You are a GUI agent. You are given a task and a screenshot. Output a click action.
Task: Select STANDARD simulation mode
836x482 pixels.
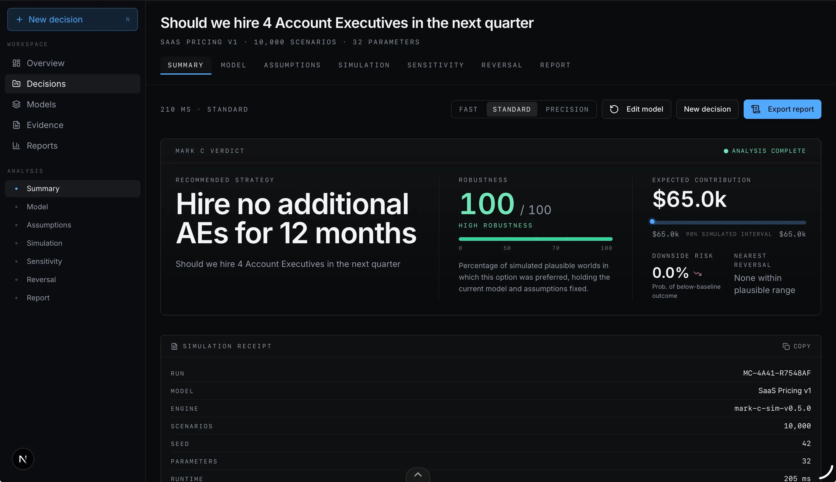(x=512, y=109)
